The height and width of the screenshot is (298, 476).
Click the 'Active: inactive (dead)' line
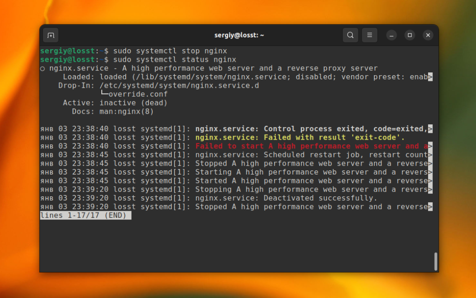coord(115,103)
